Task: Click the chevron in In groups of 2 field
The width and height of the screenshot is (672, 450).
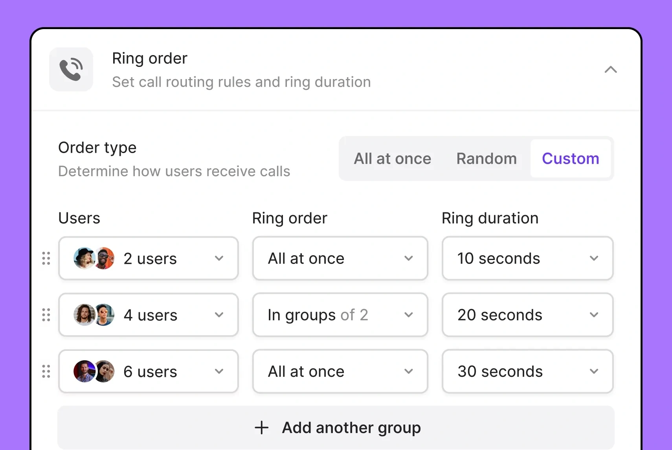Action: point(408,315)
